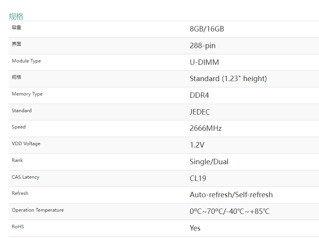Select the 1.2V voltage value

[197, 145]
